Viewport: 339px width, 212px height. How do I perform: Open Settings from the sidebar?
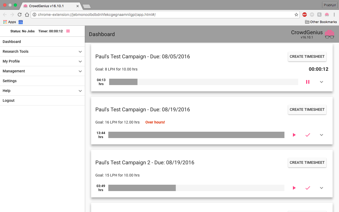coord(42,81)
